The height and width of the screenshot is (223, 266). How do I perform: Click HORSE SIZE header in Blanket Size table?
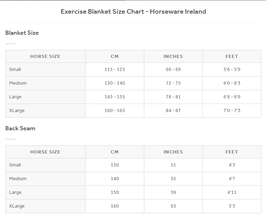45,56
